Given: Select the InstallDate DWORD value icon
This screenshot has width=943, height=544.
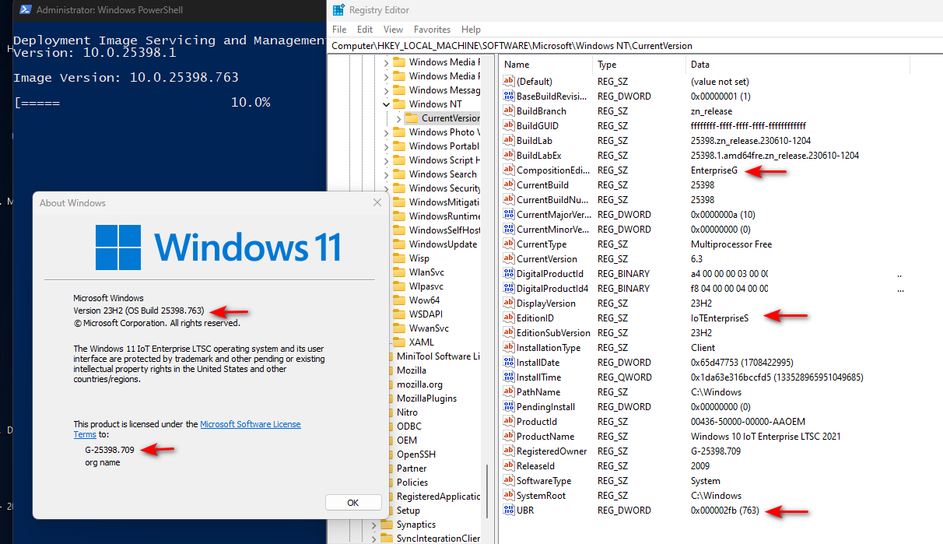Looking at the screenshot, I should click(x=509, y=363).
